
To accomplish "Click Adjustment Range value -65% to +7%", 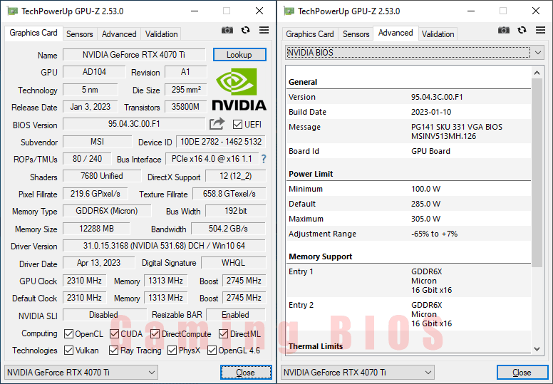I will coord(434,234).
